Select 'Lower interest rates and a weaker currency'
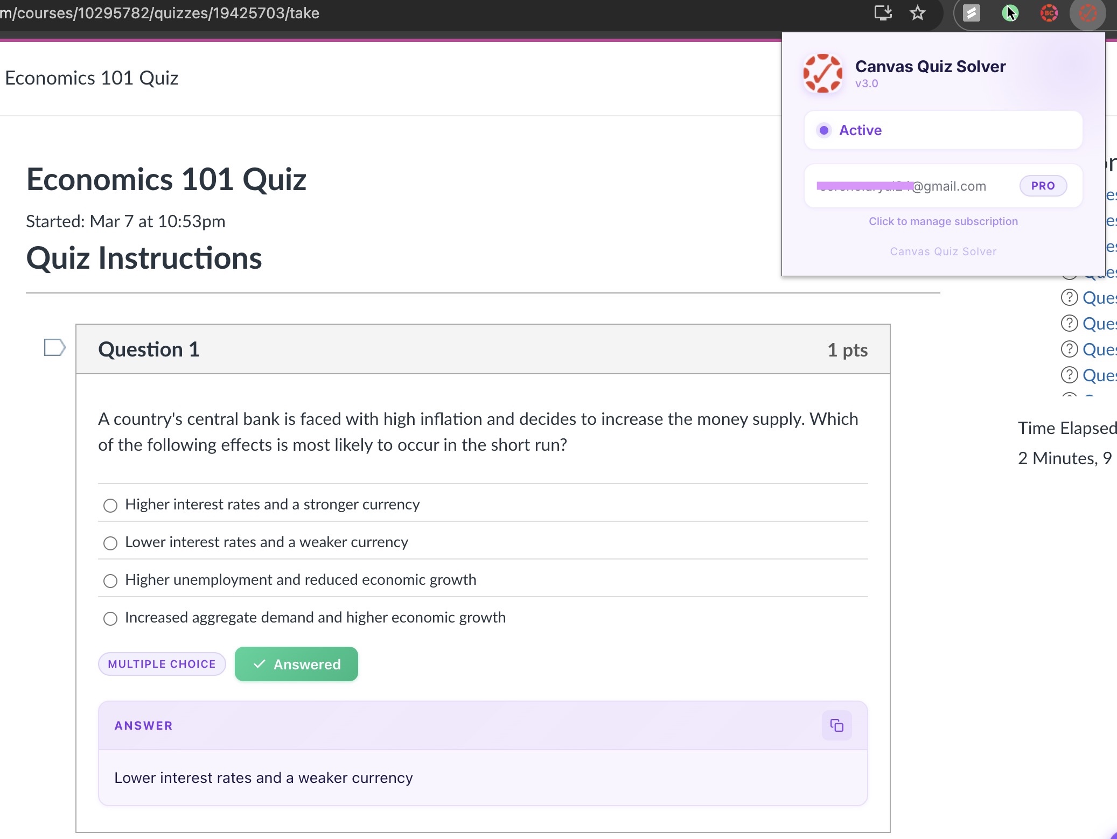This screenshot has height=839, width=1117. tap(110, 543)
